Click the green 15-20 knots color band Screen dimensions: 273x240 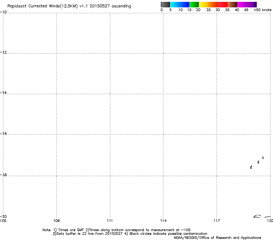coord(194,4)
